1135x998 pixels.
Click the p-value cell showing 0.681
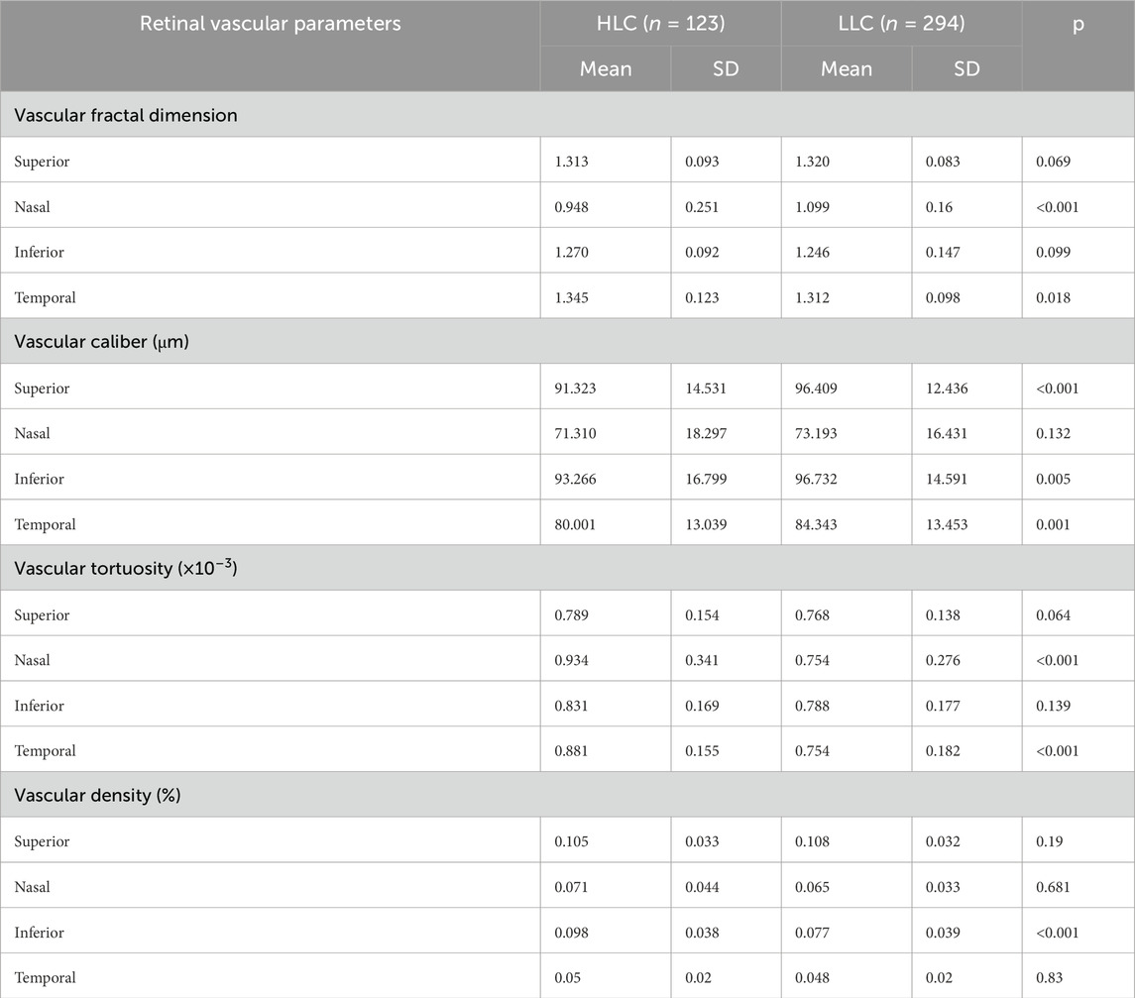tap(1053, 887)
